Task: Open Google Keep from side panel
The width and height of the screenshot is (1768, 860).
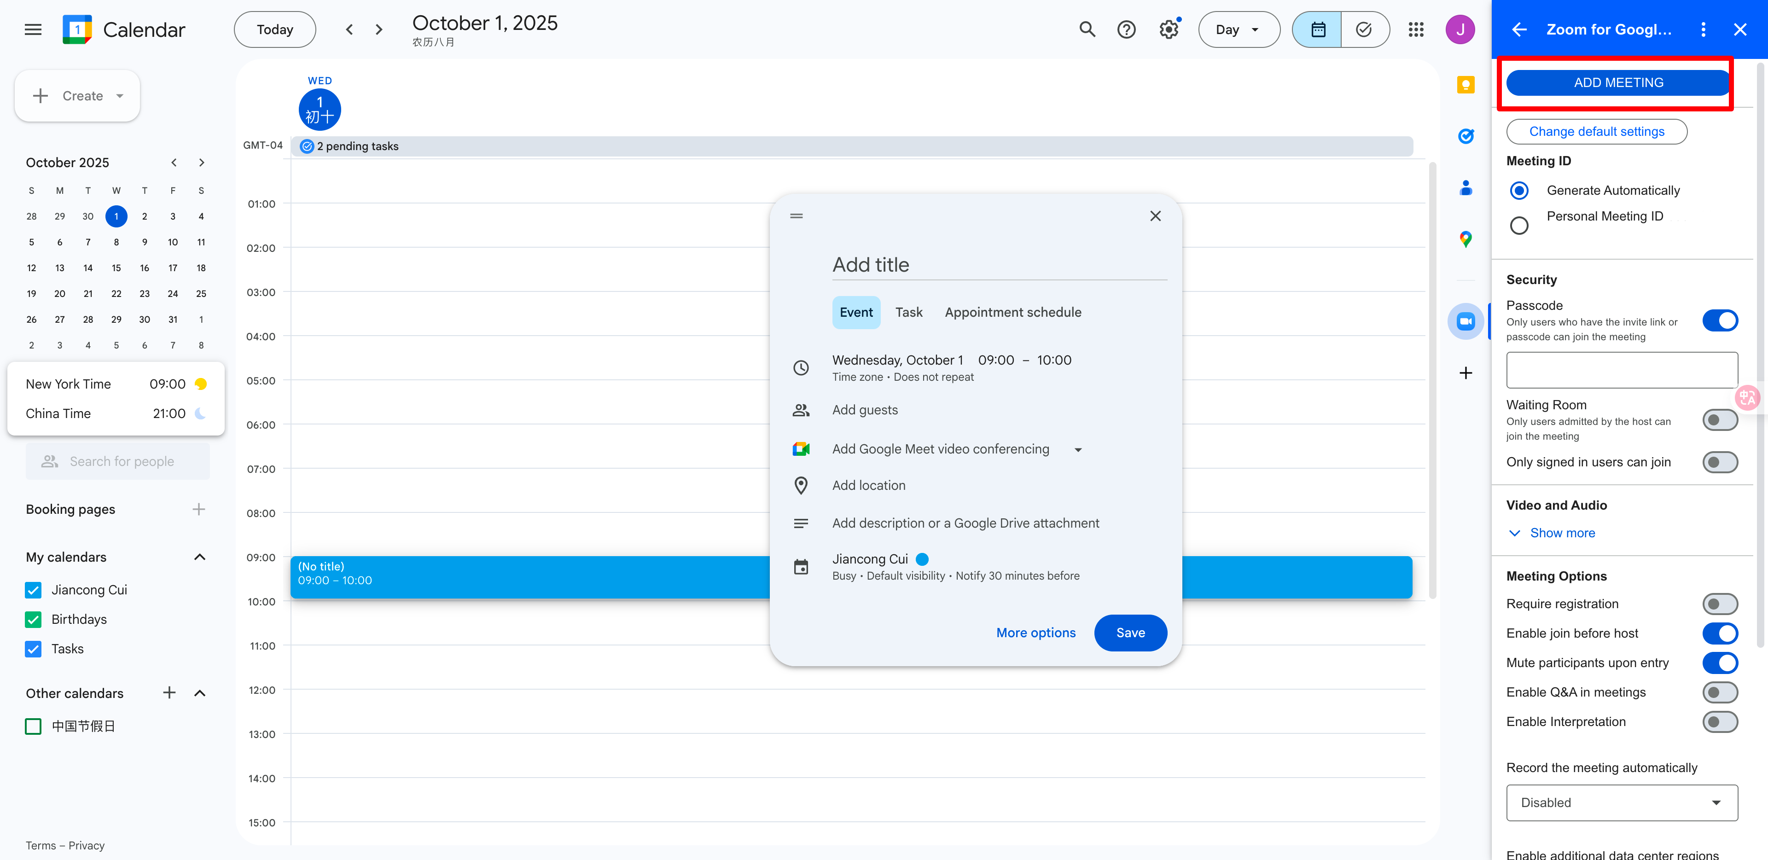Action: pyautogui.click(x=1466, y=84)
